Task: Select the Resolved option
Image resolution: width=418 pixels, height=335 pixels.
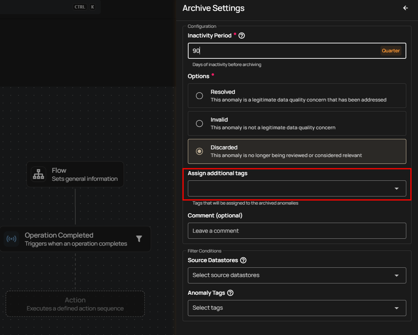Action: pos(199,95)
